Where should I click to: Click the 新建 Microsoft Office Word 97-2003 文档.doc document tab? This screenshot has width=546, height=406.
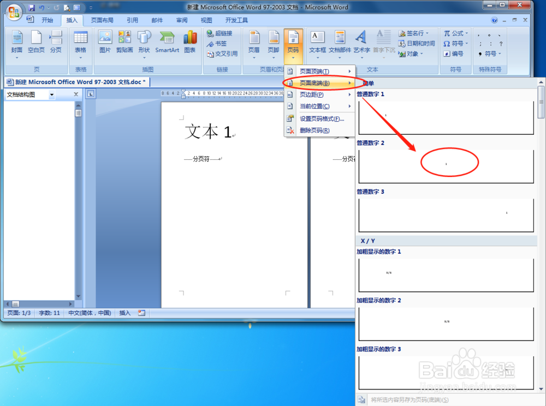coord(78,82)
